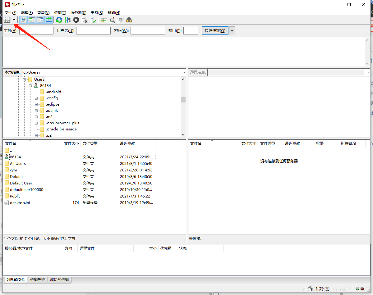Click the local tree scroll-down arrow
Image resolution: width=373 pixels, height=295 pixels.
click(x=183, y=135)
